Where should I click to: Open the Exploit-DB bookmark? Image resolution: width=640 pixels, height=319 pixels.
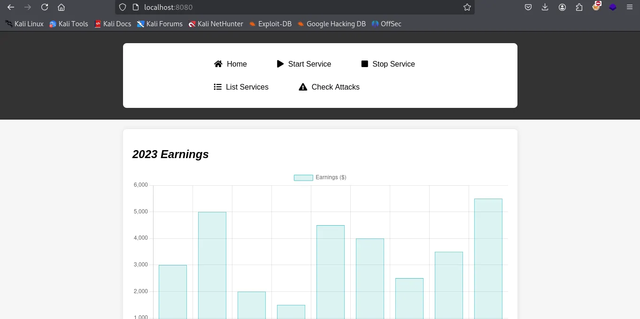click(x=270, y=24)
